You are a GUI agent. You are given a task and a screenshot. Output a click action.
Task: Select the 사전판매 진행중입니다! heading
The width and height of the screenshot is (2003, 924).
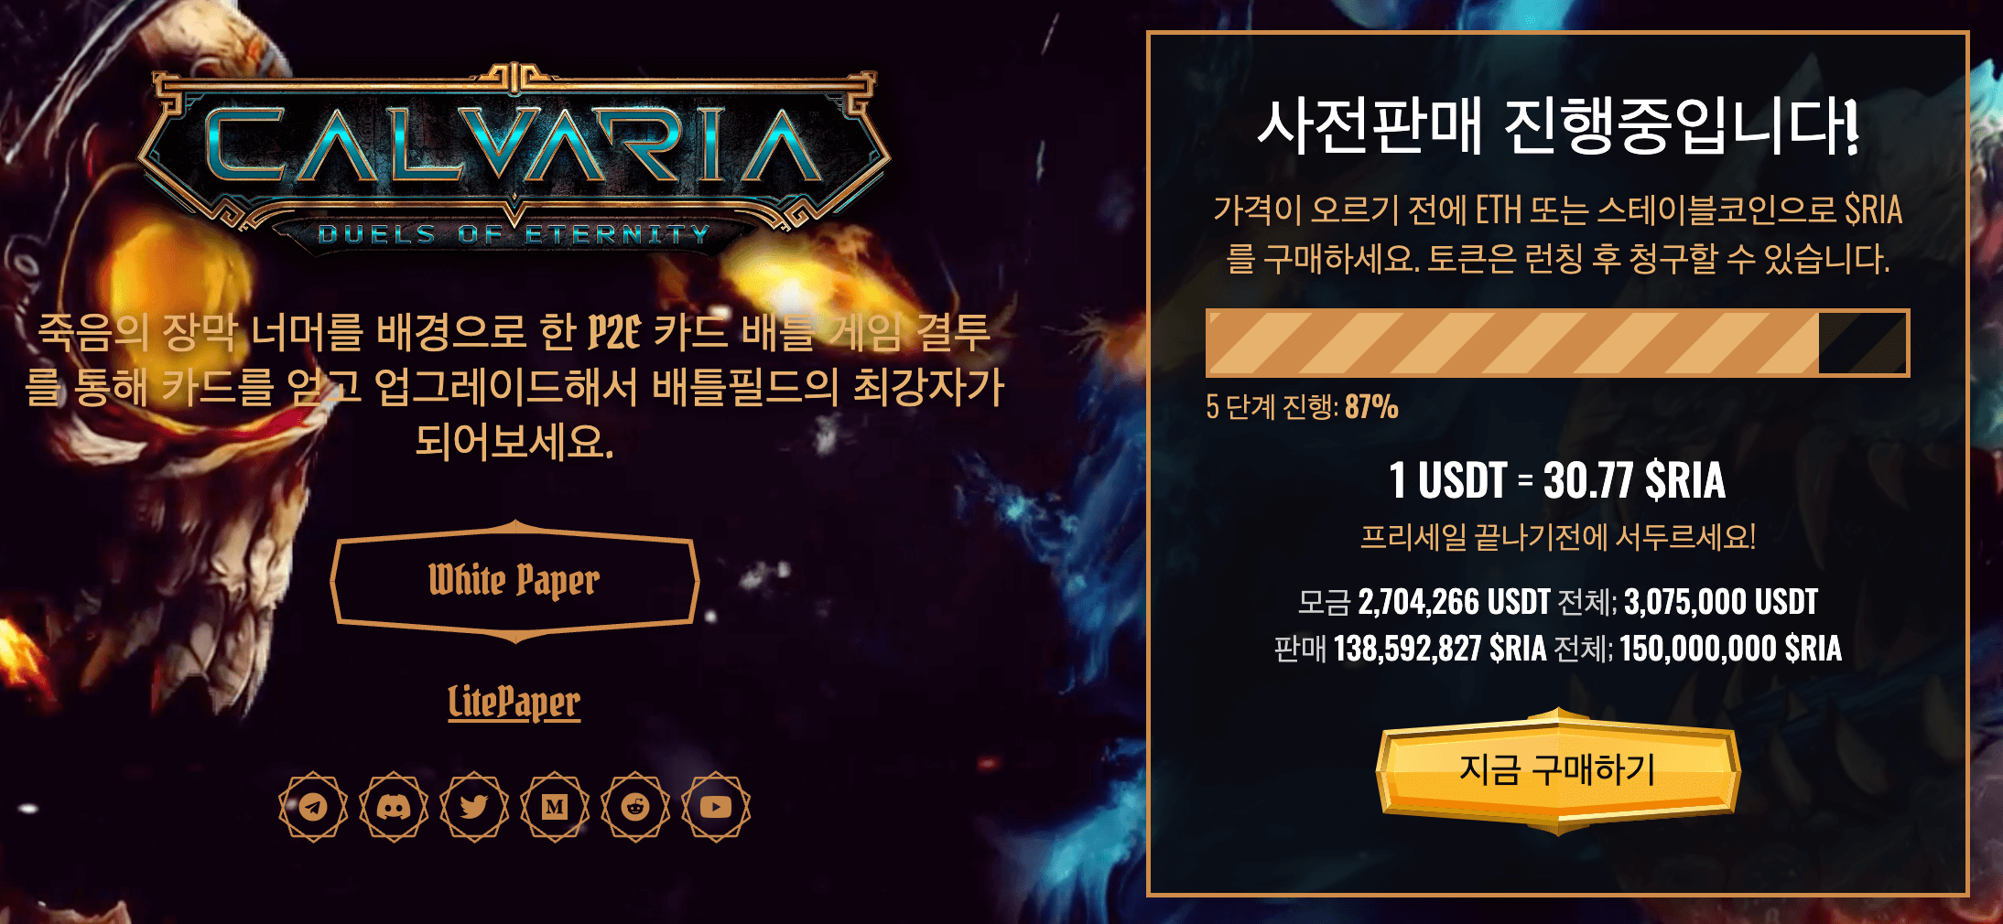click(x=1557, y=125)
